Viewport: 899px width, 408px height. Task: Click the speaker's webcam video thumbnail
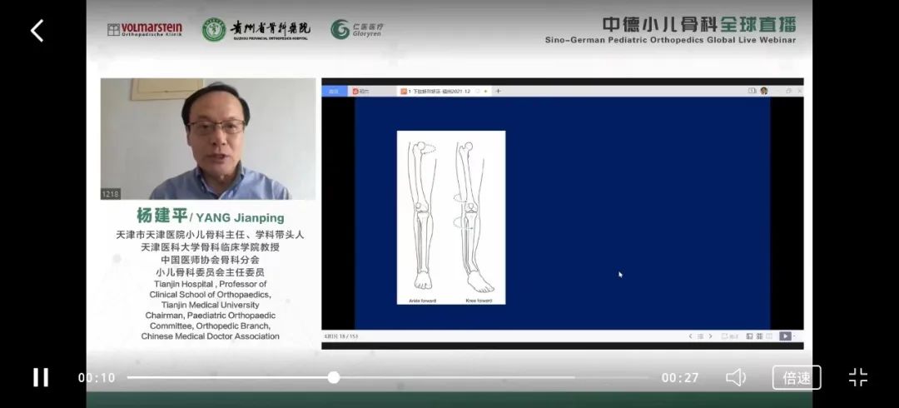pyautogui.click(x=208, y=139)
